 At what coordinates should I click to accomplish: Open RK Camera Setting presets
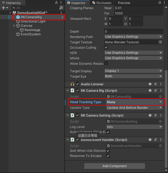[x=155, y=115]
